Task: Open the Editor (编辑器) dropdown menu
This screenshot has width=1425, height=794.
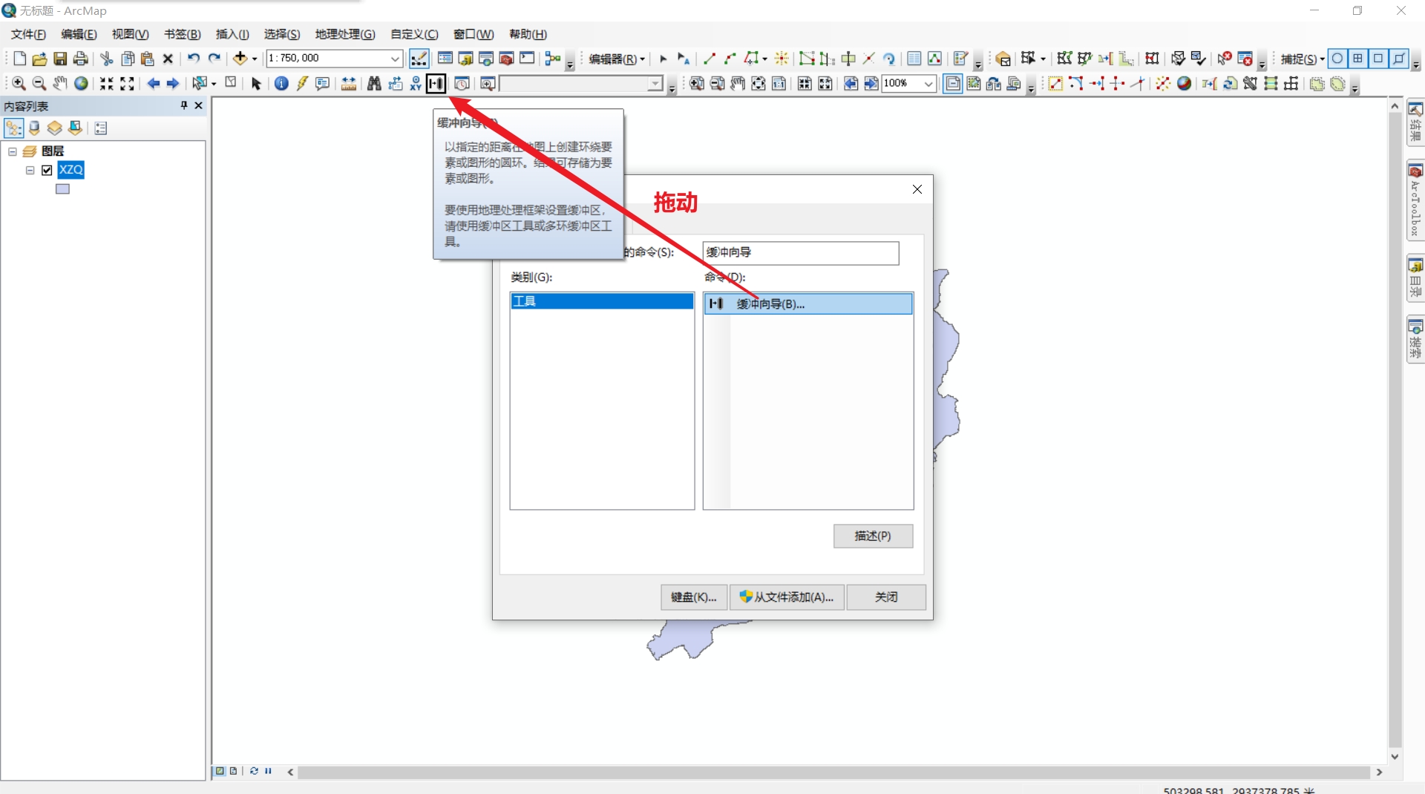Action: pos(617,59)
